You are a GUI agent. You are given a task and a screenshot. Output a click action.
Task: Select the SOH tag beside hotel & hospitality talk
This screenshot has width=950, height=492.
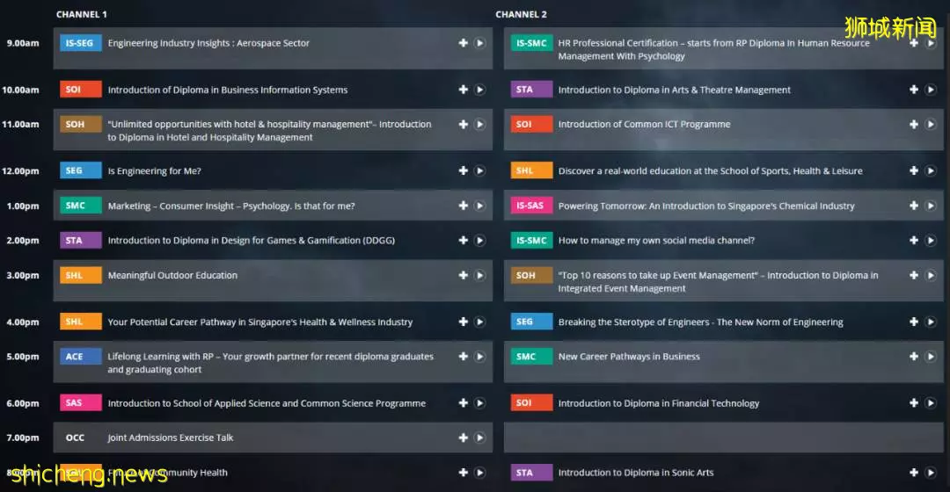81,124
